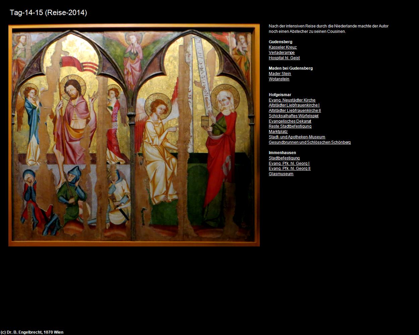Click the medieval altarpiece painting image
Image resolution: width=419 pixels, height=335 pixels.
[x=134, y=135]
